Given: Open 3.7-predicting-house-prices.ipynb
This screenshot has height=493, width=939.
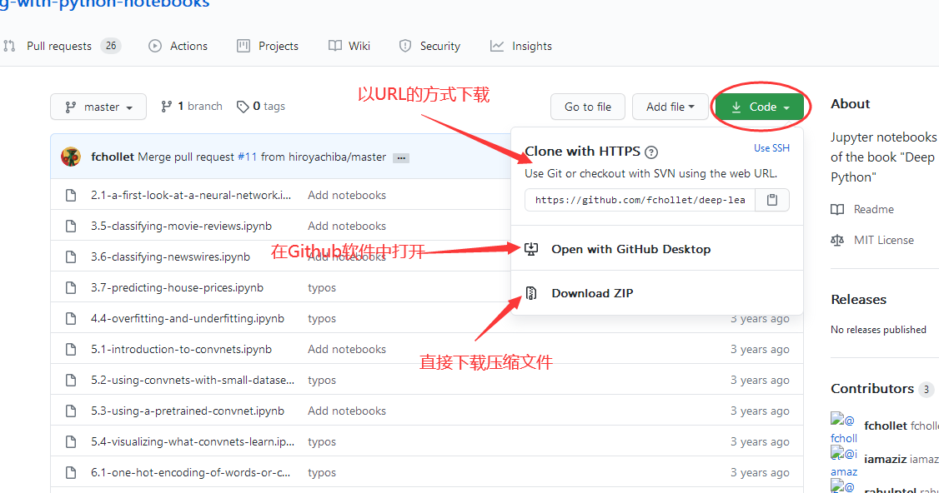Looking at the screenshot, I should click(178, 288).
